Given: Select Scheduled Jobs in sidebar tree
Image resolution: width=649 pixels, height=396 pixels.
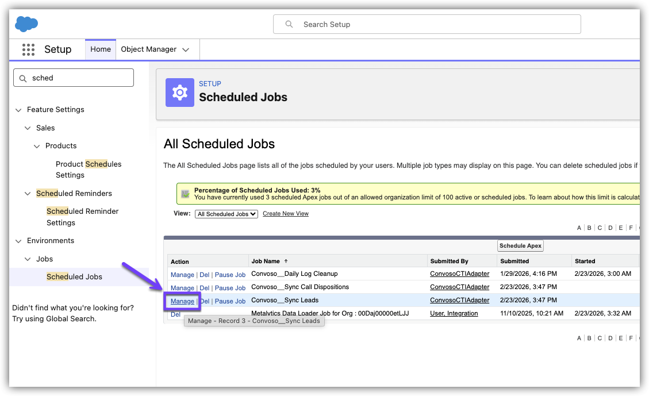Looking at the screenshot, I should (x=74, y=277).
